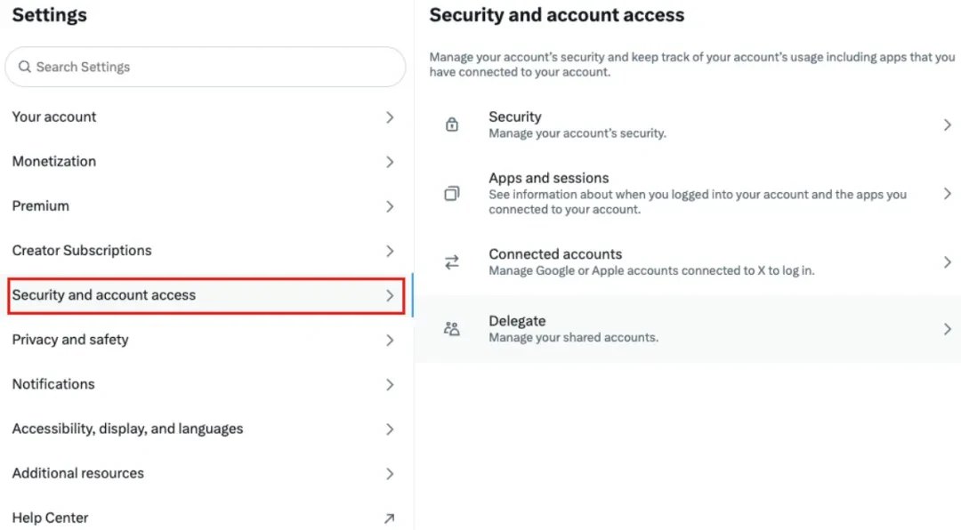Go to Privacy and safety settings

[70, 340]
